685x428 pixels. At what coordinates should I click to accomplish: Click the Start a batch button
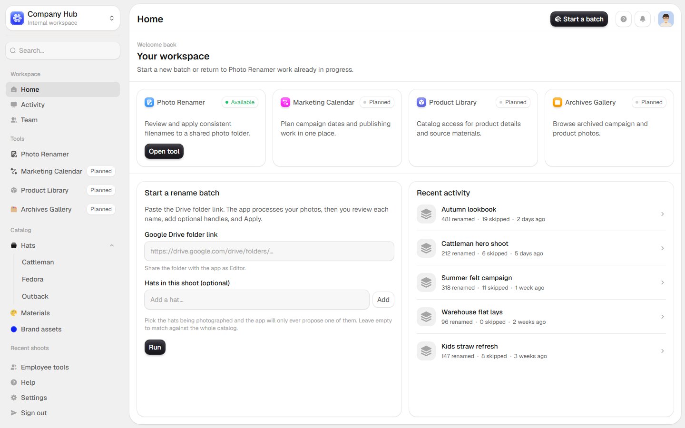point(579,19)
